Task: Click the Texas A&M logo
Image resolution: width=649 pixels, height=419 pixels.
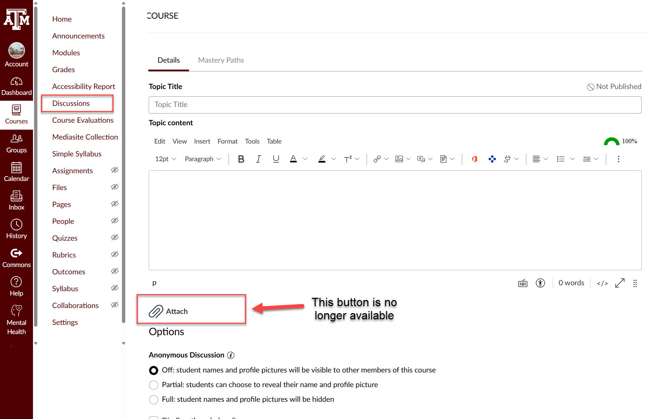Action: point(16,19)
